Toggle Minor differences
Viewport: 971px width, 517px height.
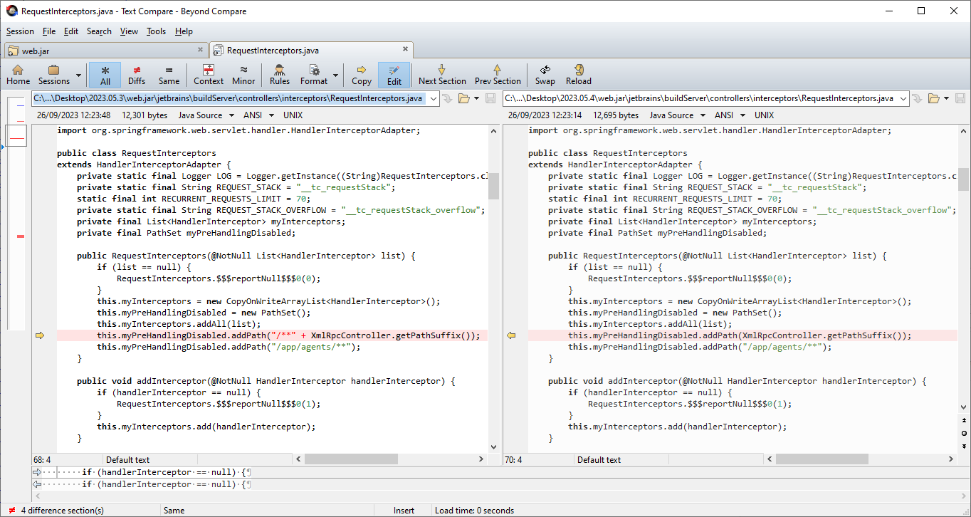[243, 75]
